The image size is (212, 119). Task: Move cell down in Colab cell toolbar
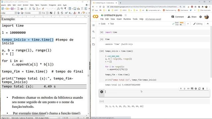click(x=185, y=89)
